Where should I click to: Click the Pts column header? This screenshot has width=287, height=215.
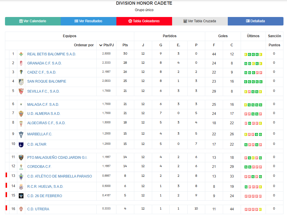(125, 45)
